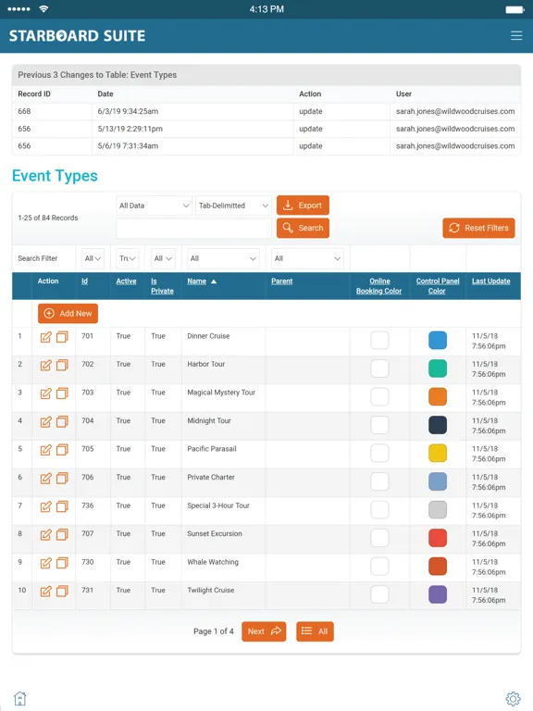Duplicate the Whale Watching record
The width and height of the screenshot is (533, 711).
point(62,563)
